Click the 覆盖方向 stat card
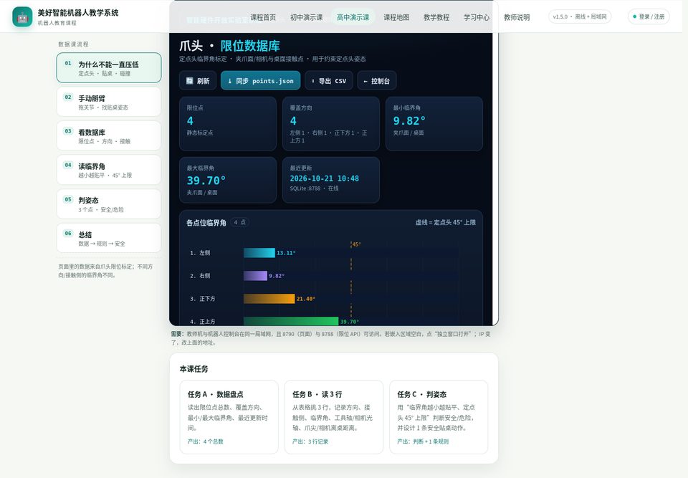The image size is (688, 478). (331, 124)
